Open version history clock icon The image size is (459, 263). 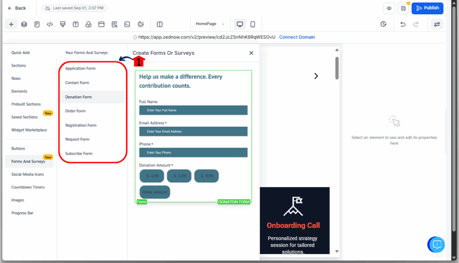coord(384,24)
